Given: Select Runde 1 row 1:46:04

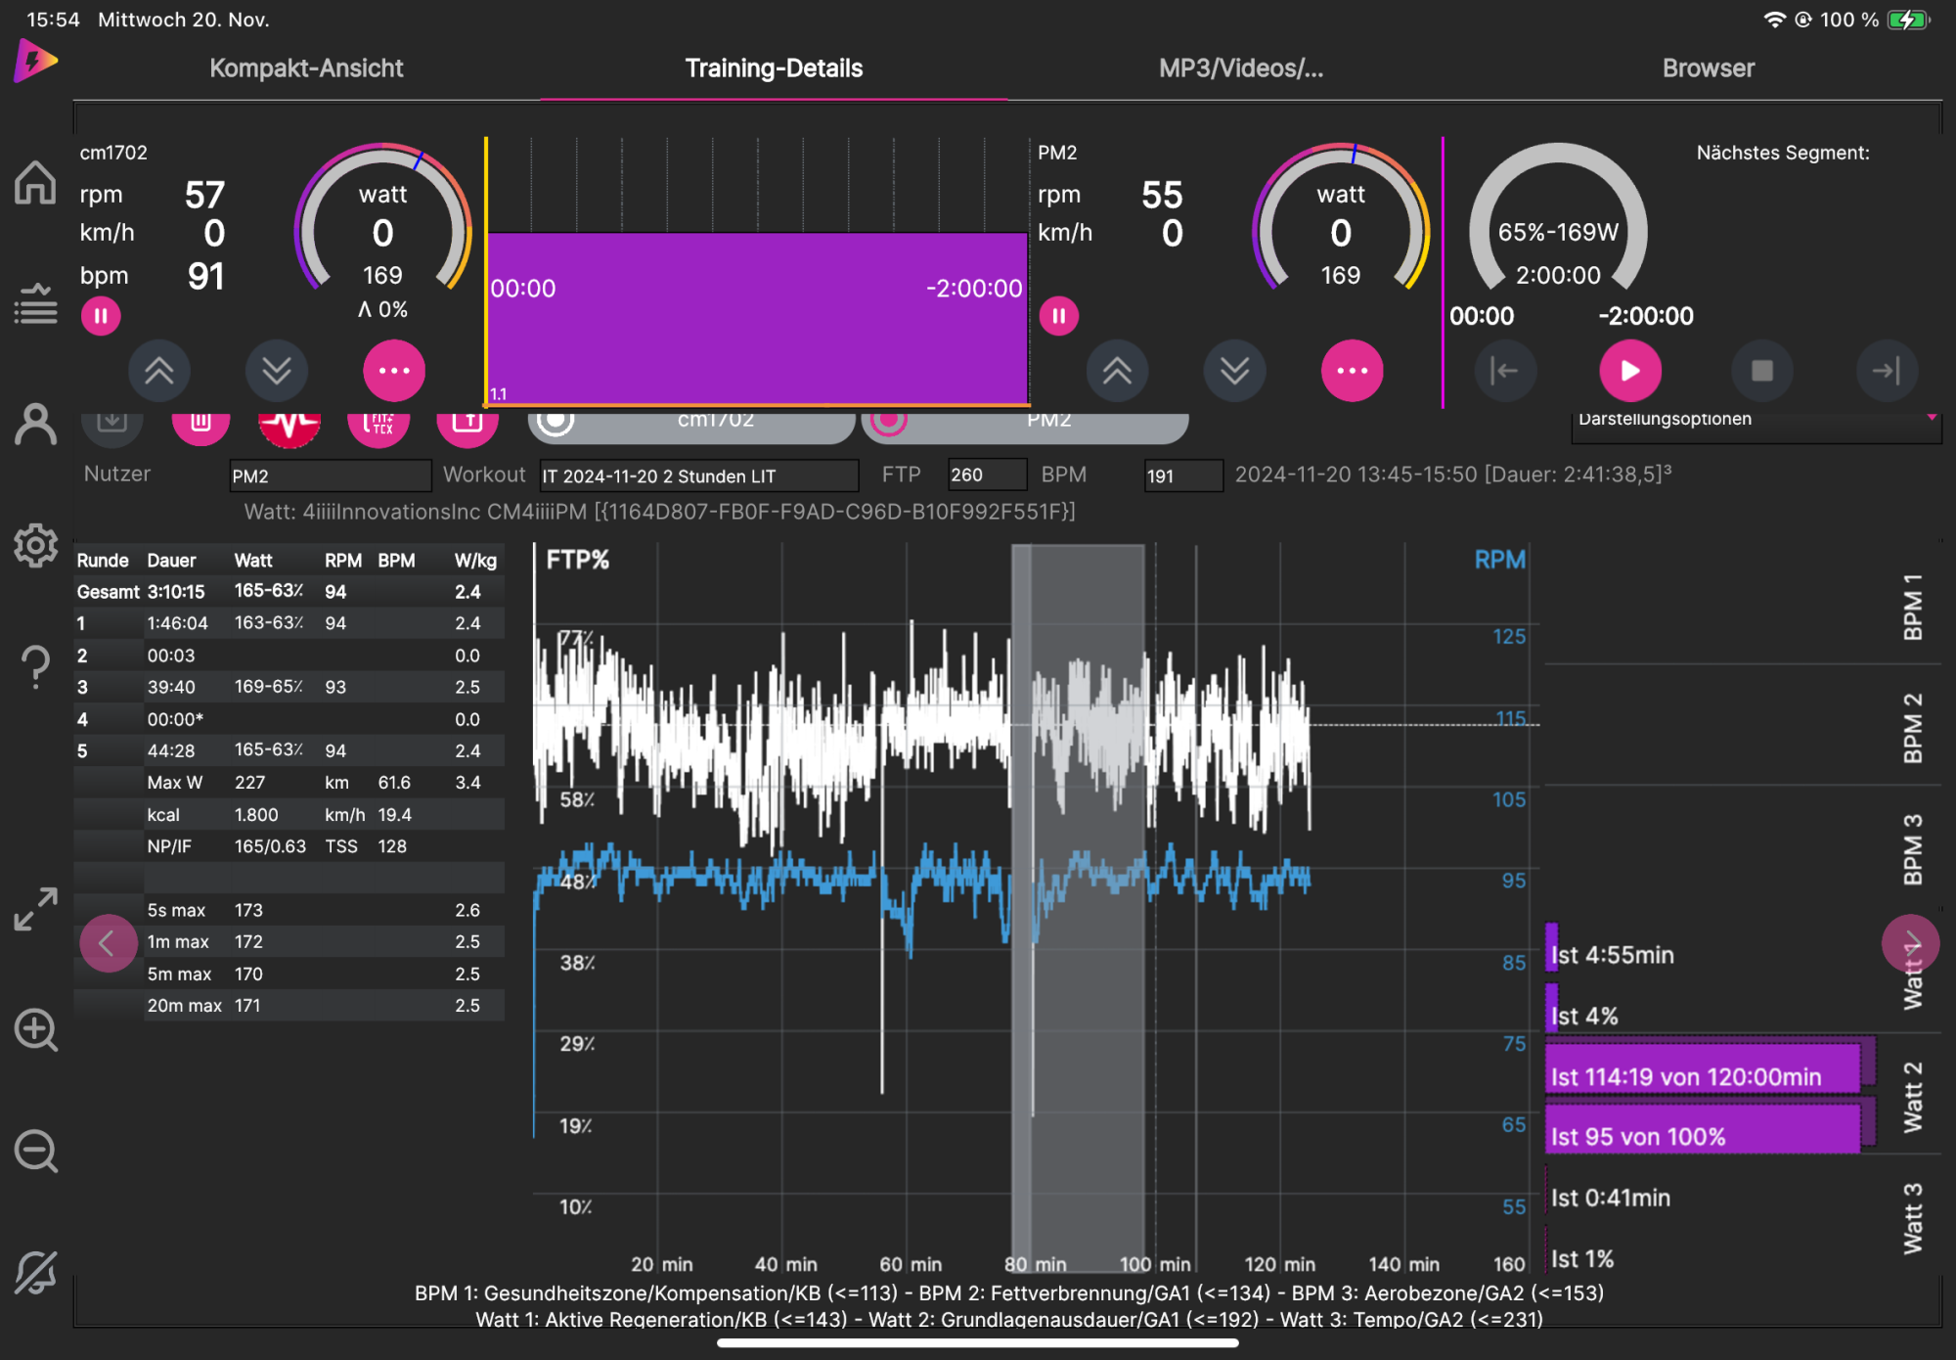Looking at the screenshot, I should point(289,623).
